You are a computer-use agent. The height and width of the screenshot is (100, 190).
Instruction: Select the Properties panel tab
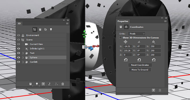click(x=123, y=21)
